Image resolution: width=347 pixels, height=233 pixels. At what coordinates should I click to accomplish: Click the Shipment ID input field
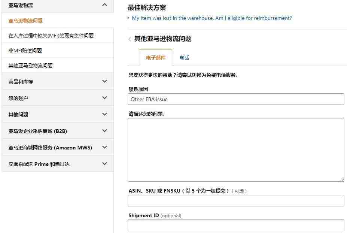236,225
